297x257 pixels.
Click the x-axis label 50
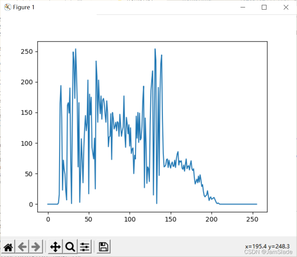(89, 219)
